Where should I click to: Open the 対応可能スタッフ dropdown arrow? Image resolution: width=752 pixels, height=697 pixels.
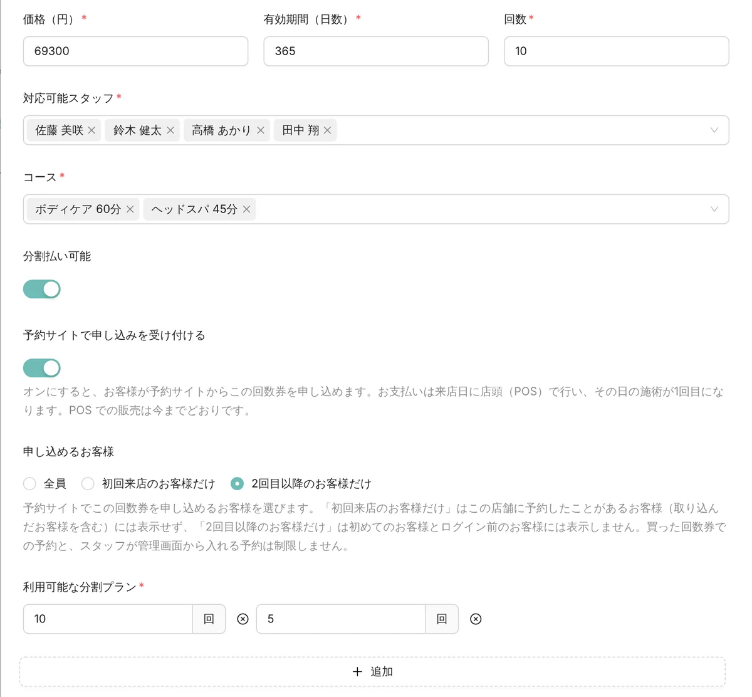click(714, 130)
